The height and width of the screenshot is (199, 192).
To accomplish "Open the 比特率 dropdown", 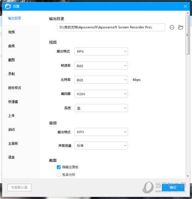I will click(101, 80).
